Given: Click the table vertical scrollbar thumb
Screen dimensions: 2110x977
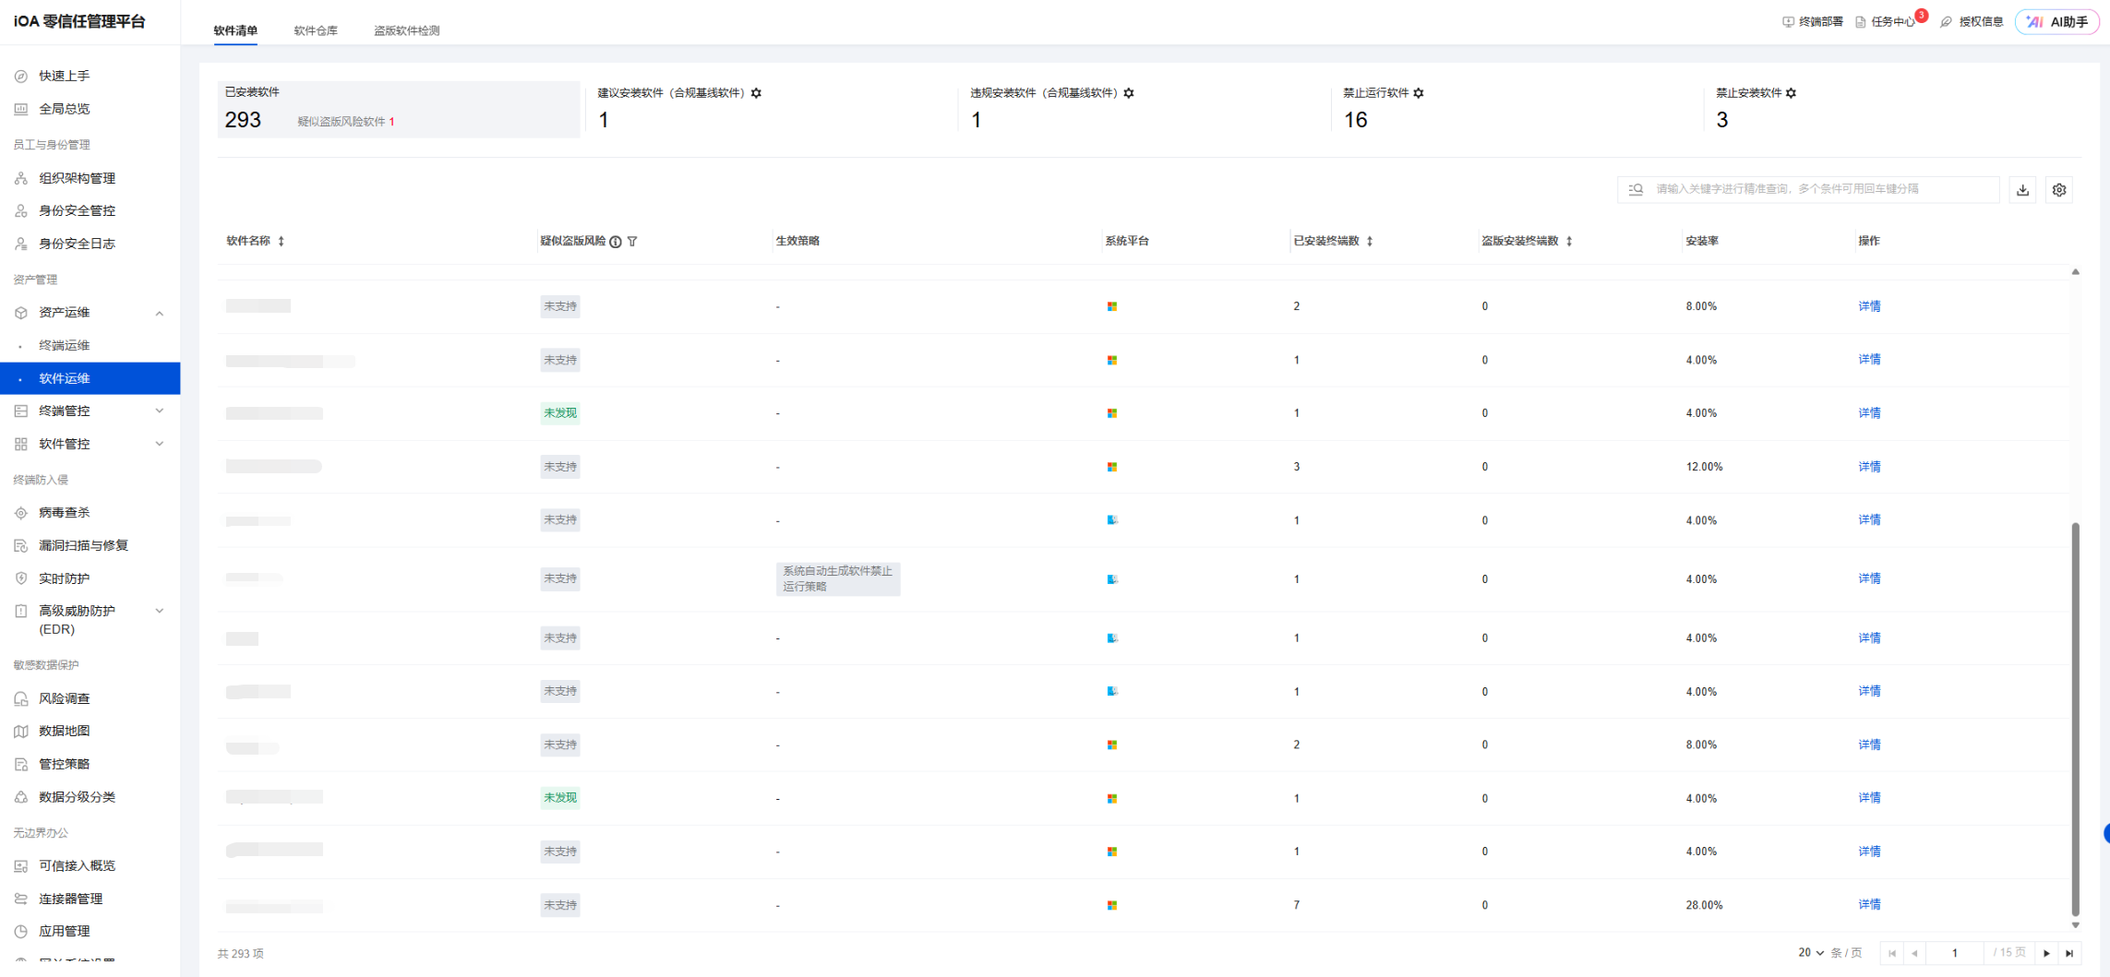Looking at the screenshot, I should (x=2075, y=720).
